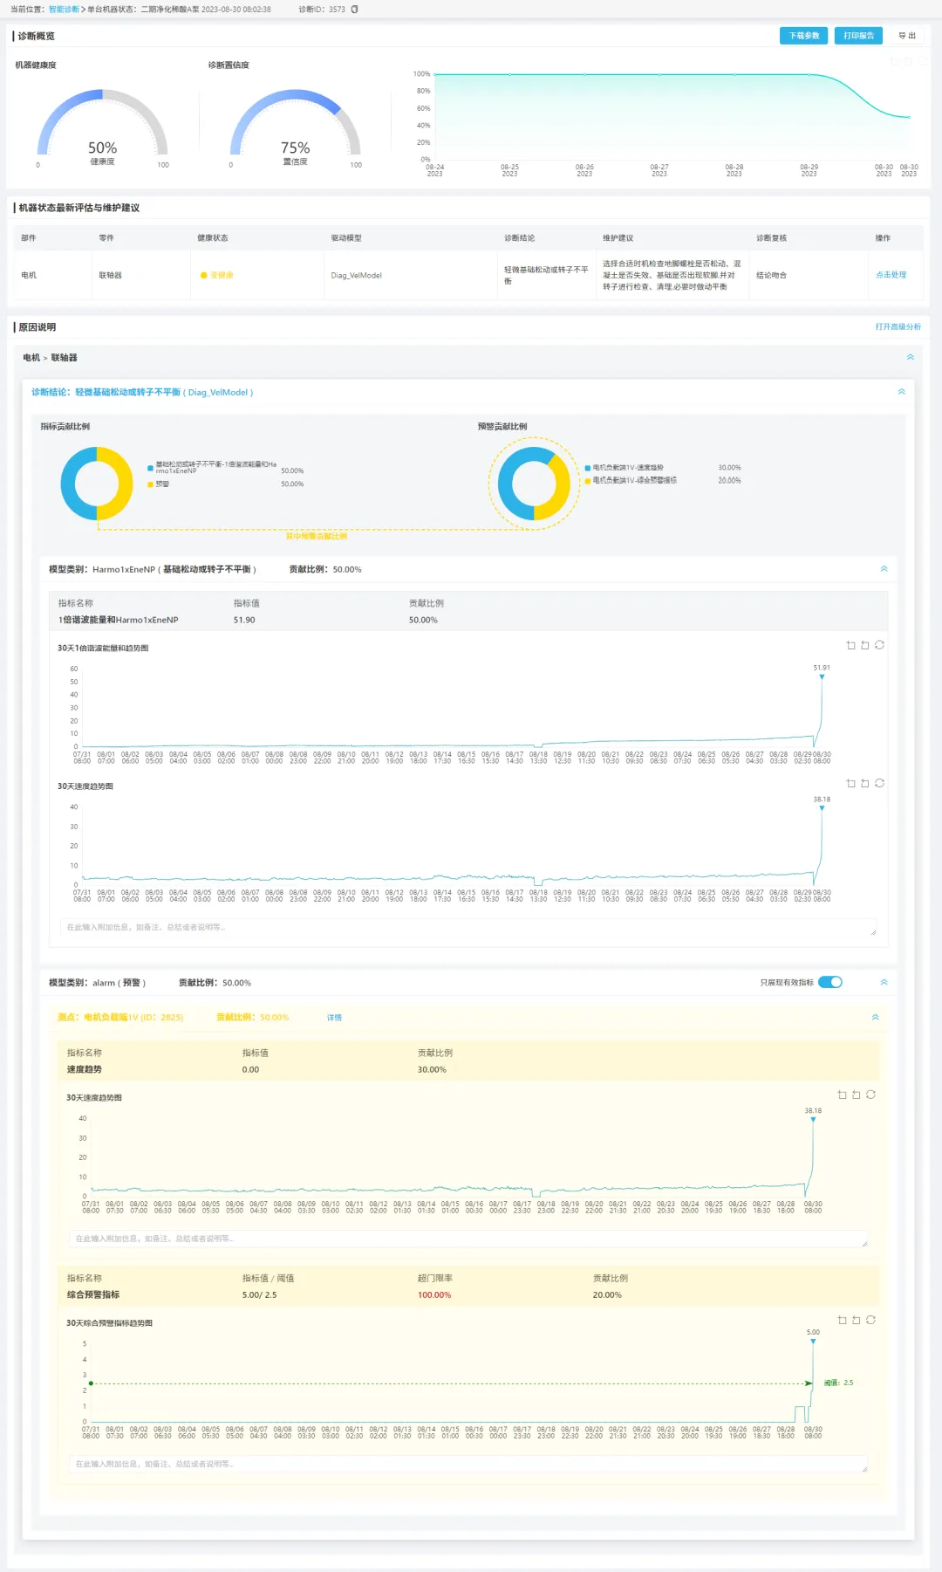This screenshot has height=1572, width=942.
Task: Open 打开高级分析 link
Action: coord(898,326)
